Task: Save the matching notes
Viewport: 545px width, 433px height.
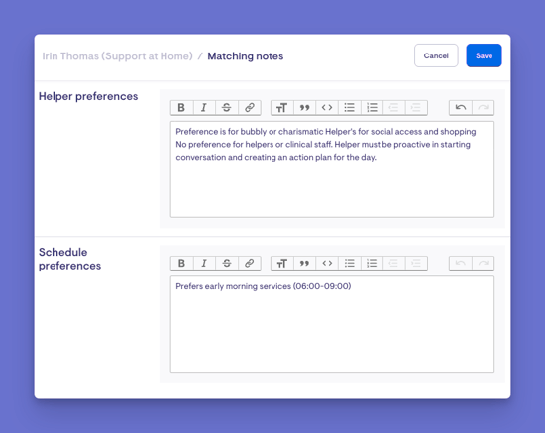Action: click(x=484, y=55)
